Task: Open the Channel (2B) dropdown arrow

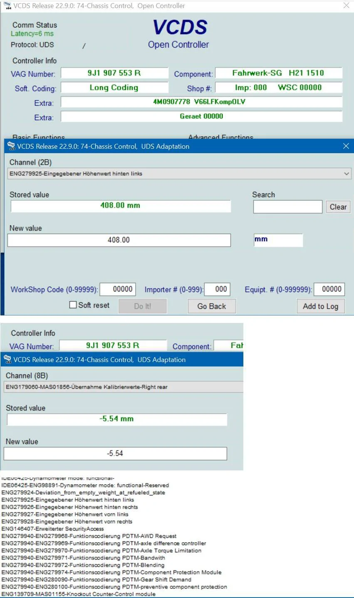Action: click(x=347, y=174)
